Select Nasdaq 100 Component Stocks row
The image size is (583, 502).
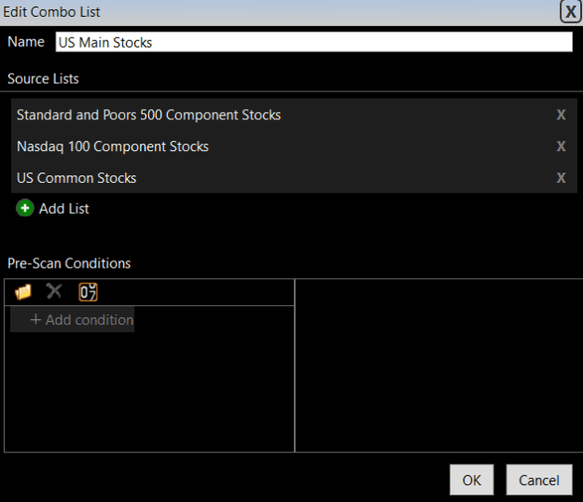click(294, 146)
